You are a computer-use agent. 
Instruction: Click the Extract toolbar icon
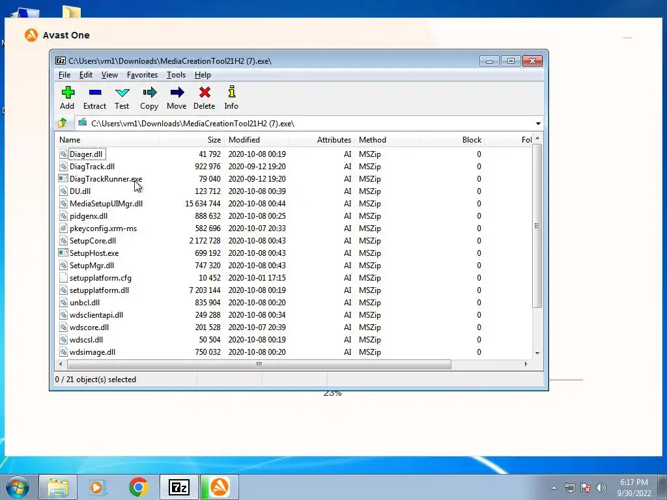click(x=95, y=92)
